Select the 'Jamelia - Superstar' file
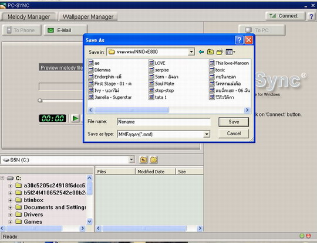 point(110,97)
